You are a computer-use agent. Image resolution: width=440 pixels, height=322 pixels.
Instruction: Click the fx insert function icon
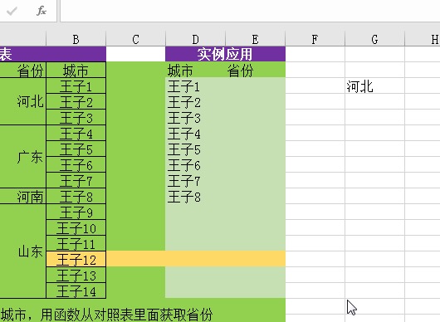42,11
